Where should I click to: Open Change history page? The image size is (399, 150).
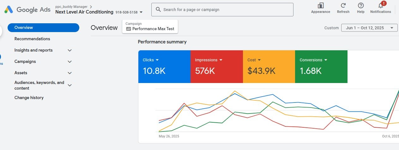pyautogui.click(x=29, y=98)
